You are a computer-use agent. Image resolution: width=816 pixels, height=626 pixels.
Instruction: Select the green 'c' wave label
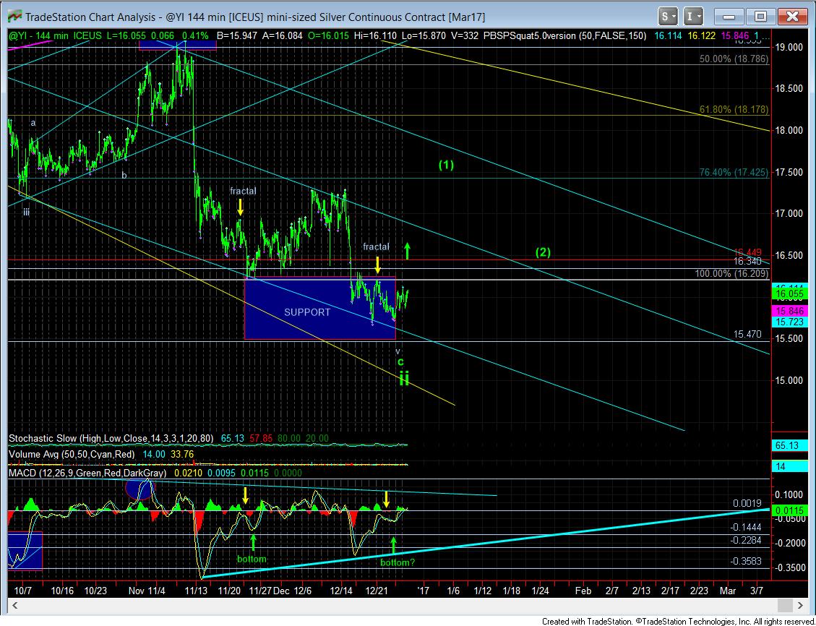(400, 361)
